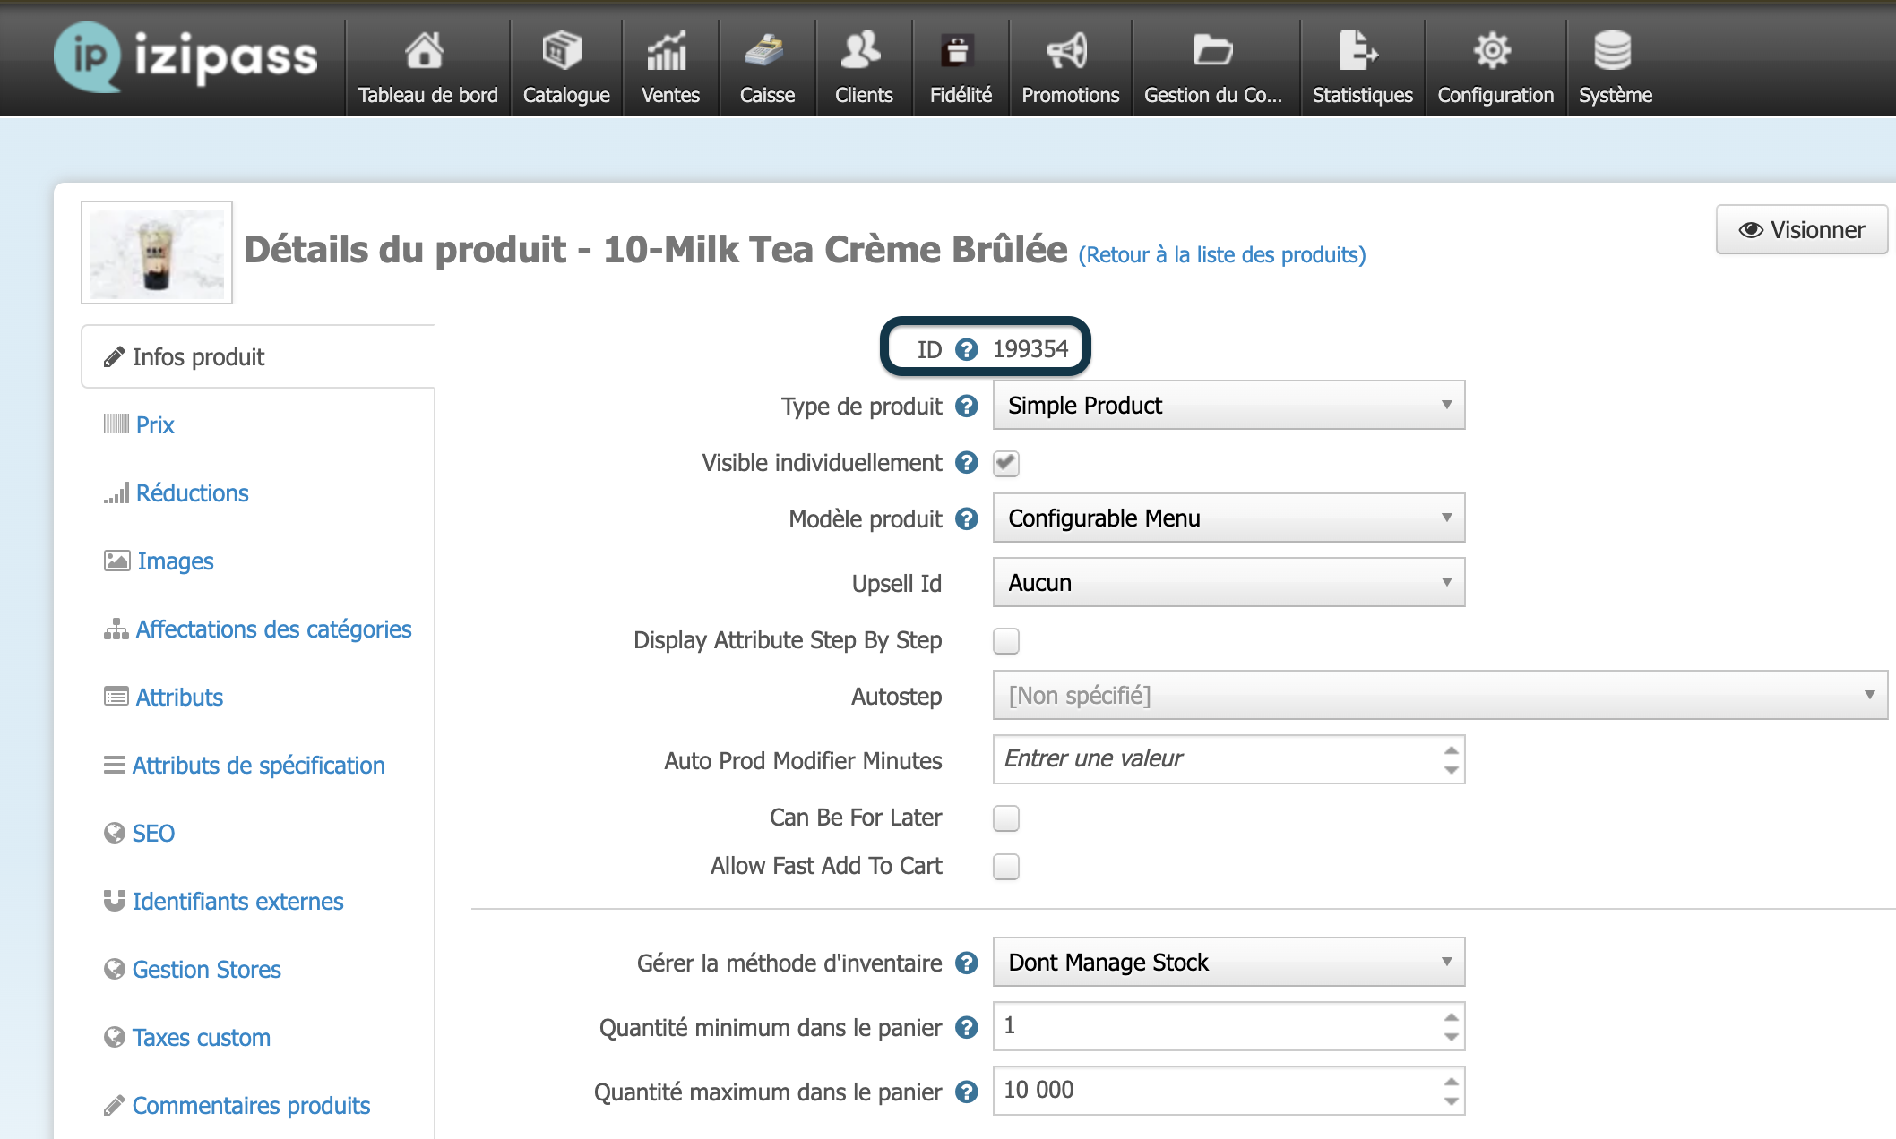Click help icon next to ID

[967, 349]
